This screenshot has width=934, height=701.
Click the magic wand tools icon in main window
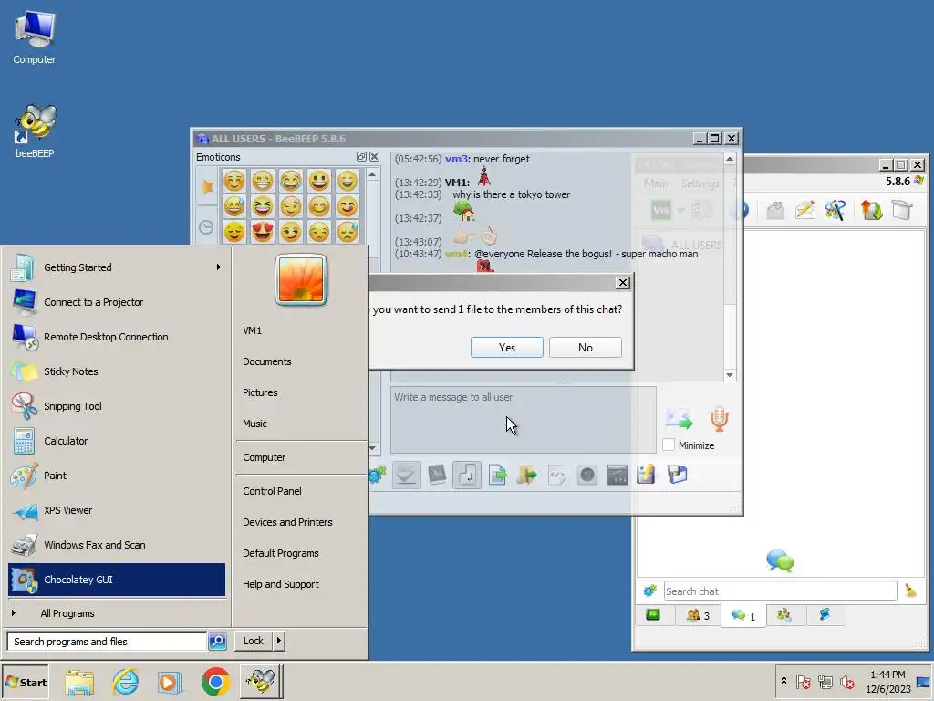(835, 210)
